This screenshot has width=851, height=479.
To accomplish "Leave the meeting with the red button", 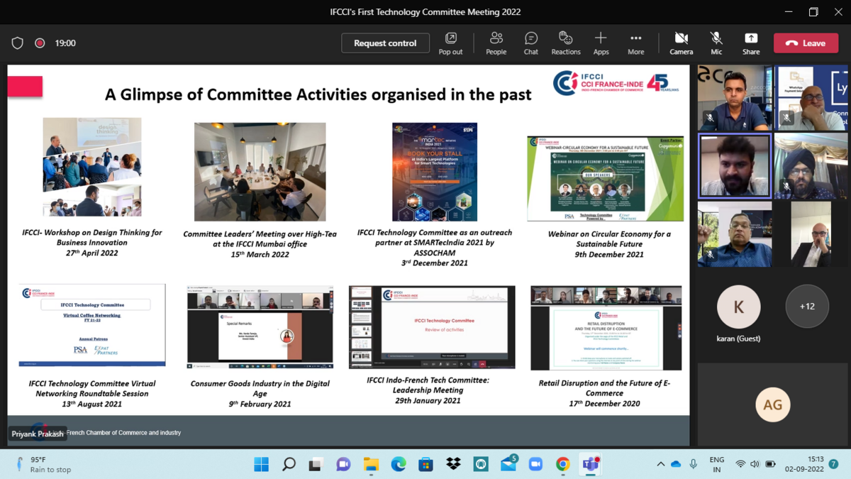I will 806,43.
